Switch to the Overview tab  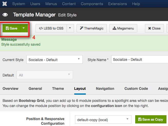[10, 89]
